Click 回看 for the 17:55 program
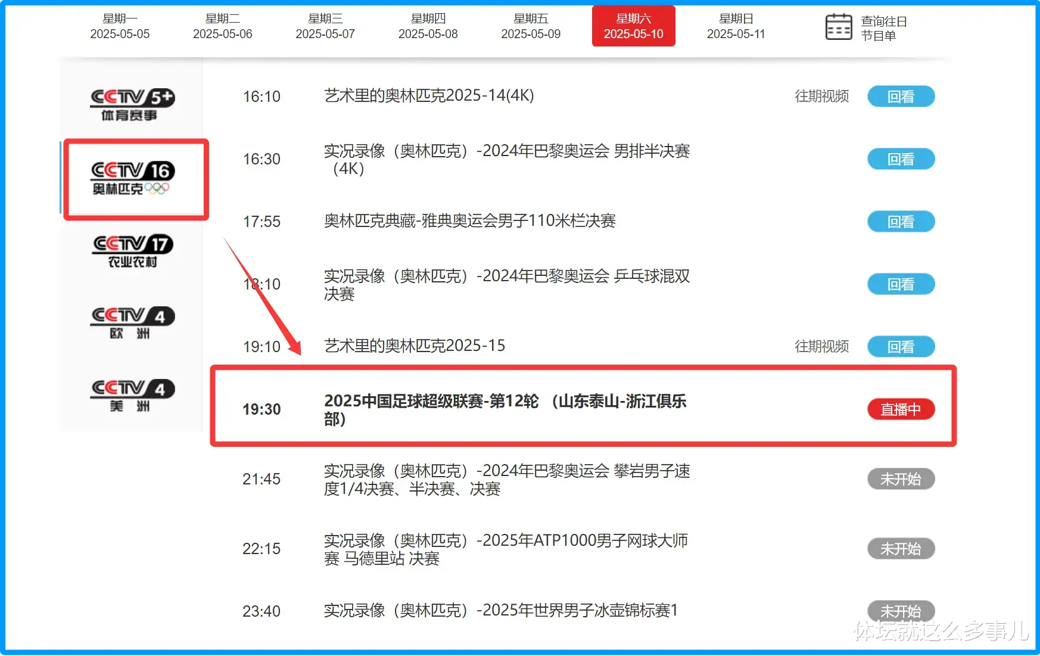 tap(901, 222)
